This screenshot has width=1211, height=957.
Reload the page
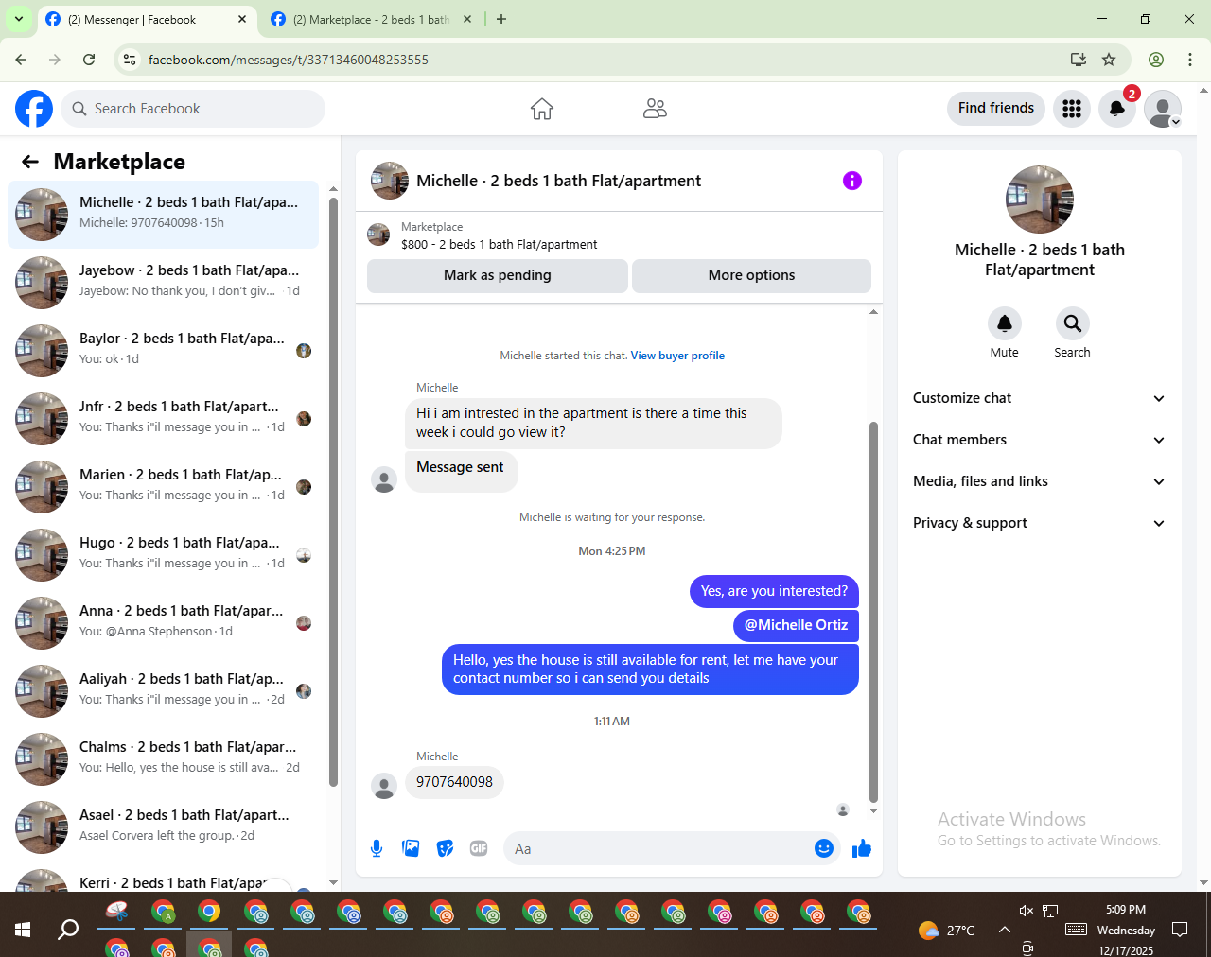[89, 60]
